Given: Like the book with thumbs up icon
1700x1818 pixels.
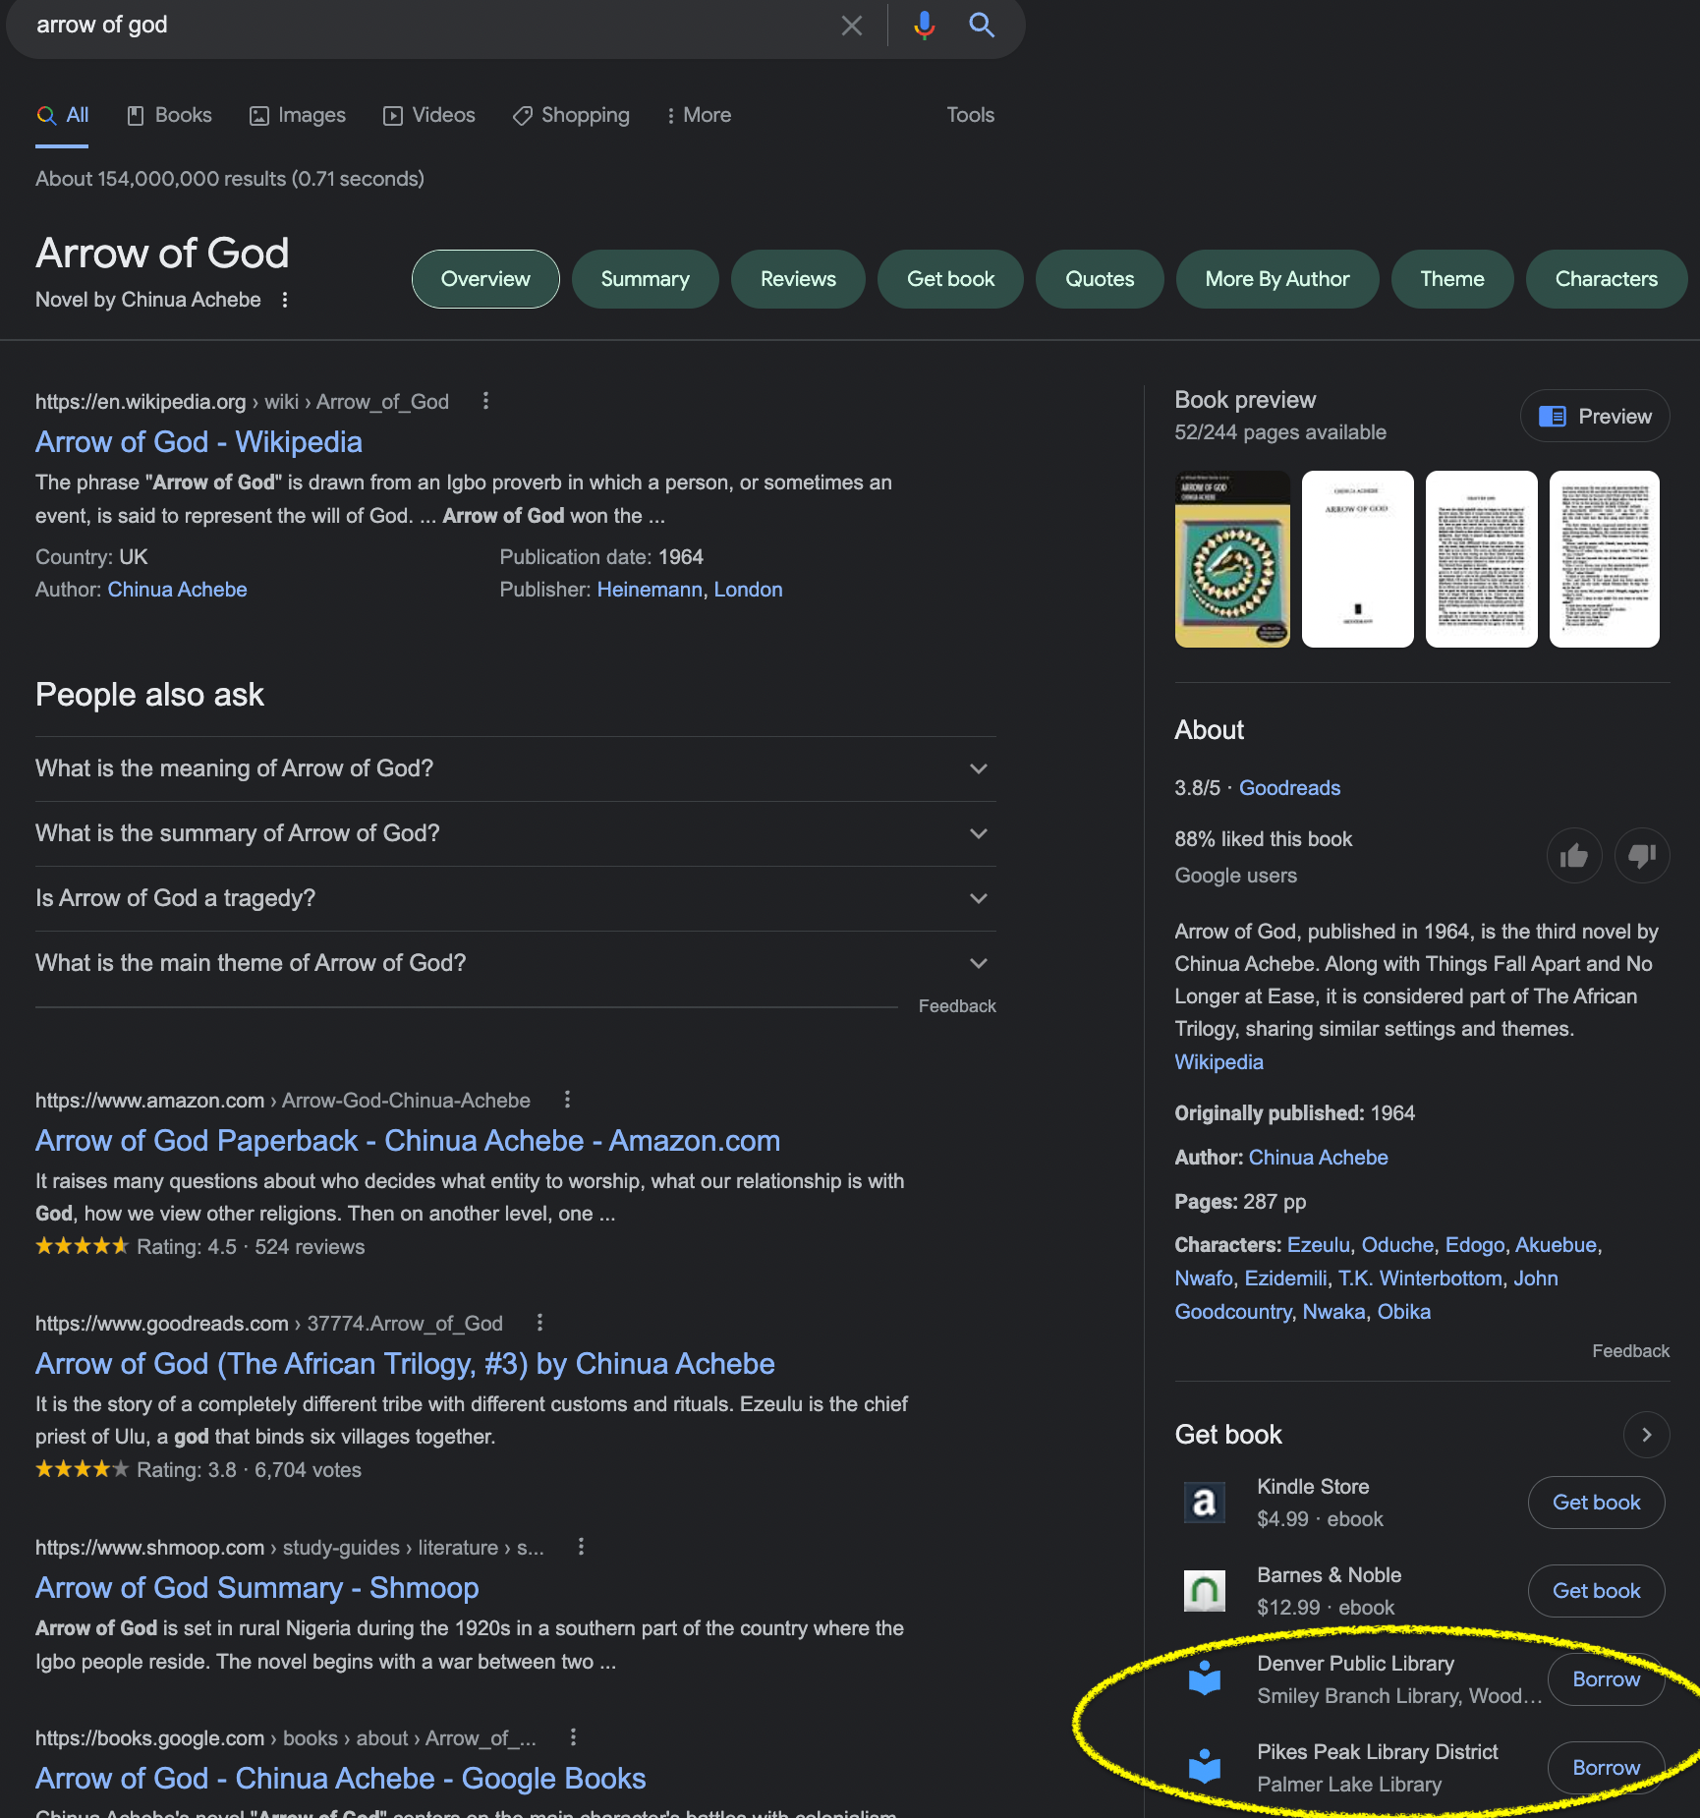Looking at the screenshot, I should coord(1574,856).
